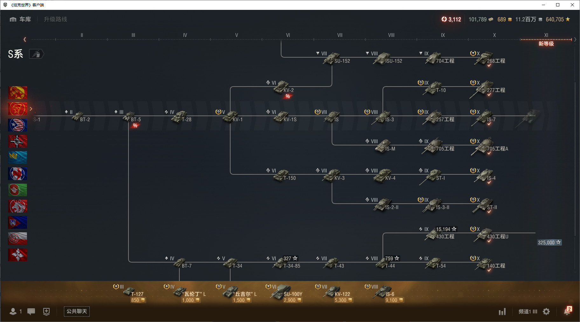Open the 车库 garage tab
The image size is (580, 322).
(x=20, y=19)
